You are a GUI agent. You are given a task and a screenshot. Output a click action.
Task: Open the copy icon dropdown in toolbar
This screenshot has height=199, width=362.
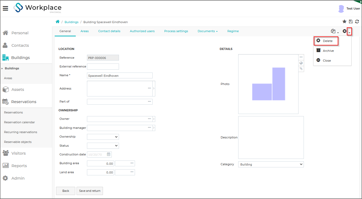pyautogui.click(x=335, y=31)
